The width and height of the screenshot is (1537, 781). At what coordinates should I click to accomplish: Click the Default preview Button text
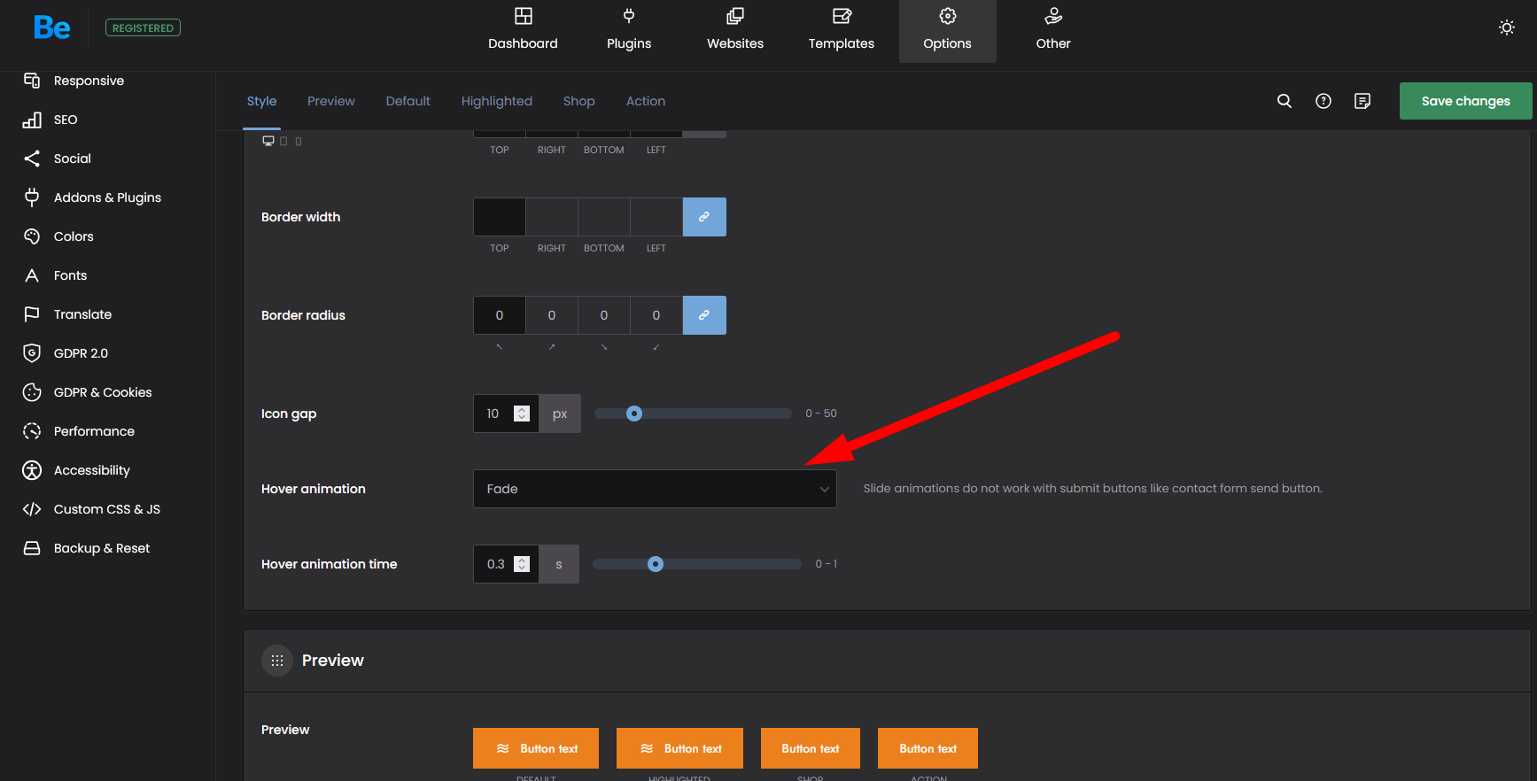pos(536,748)
